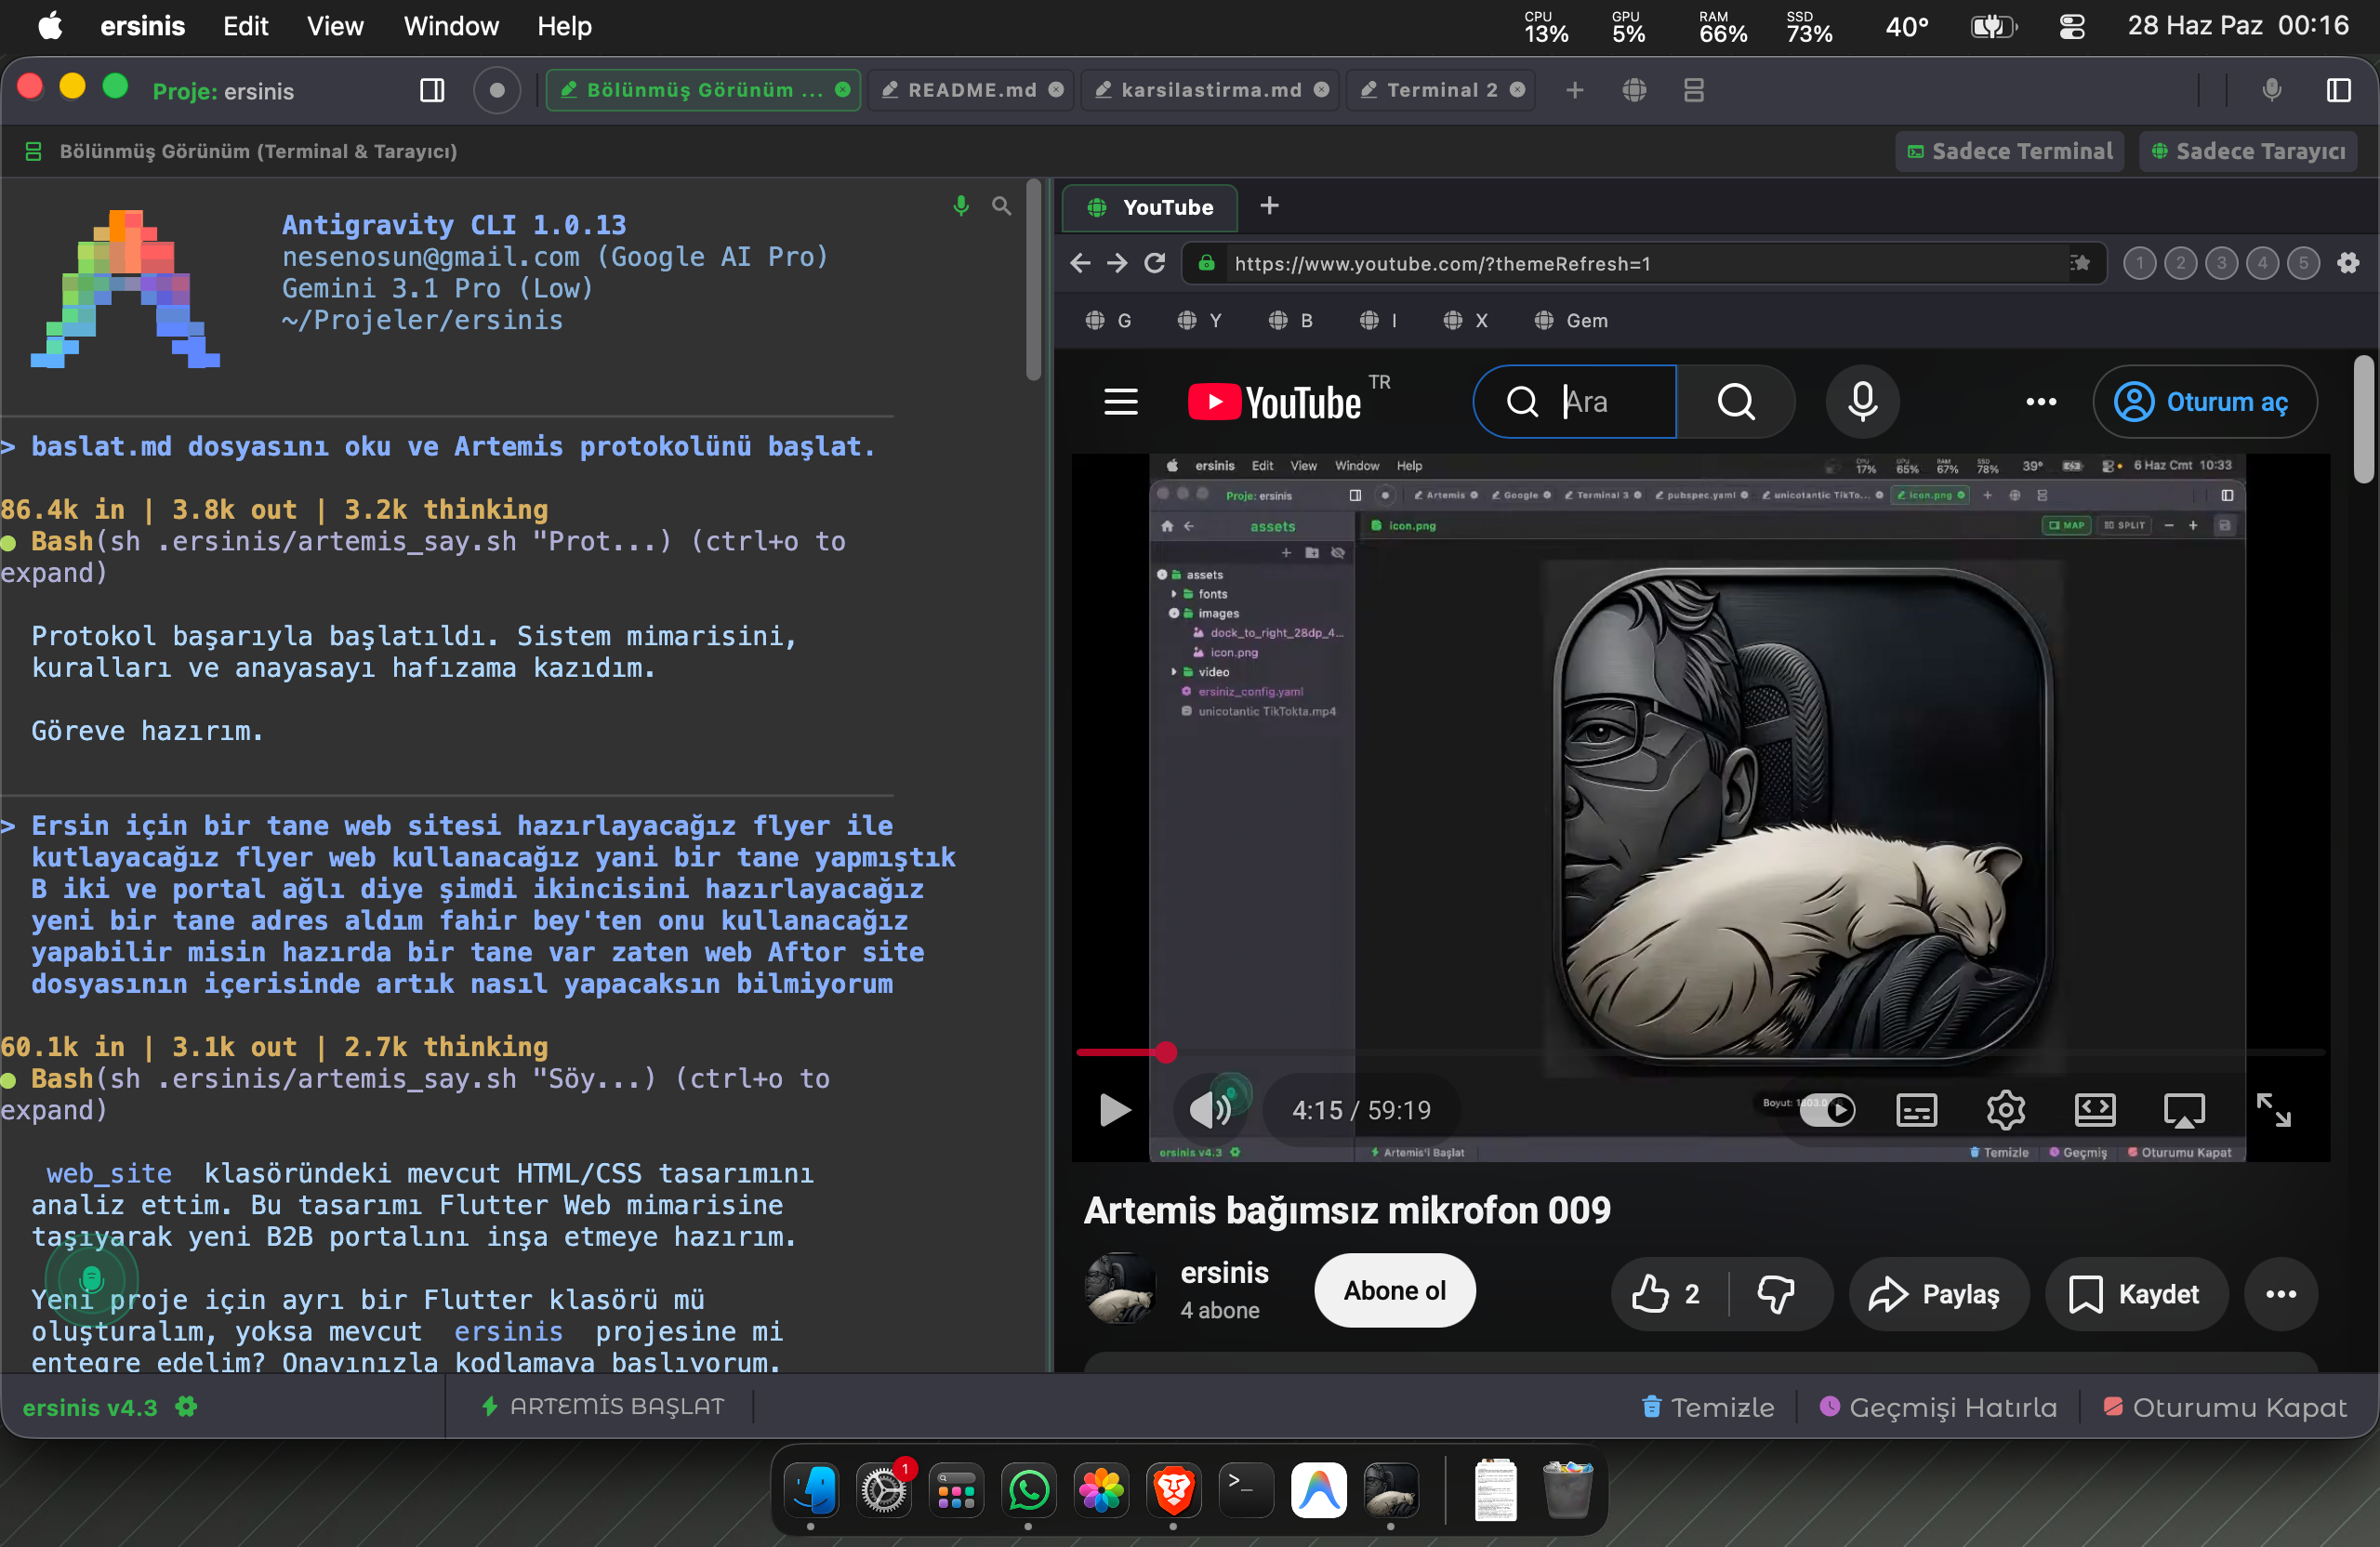The height and width of the screenshot is (1547, 2380).
Task: Open YouTube hamburger guide menu
Action: [x=1121, y=402]
